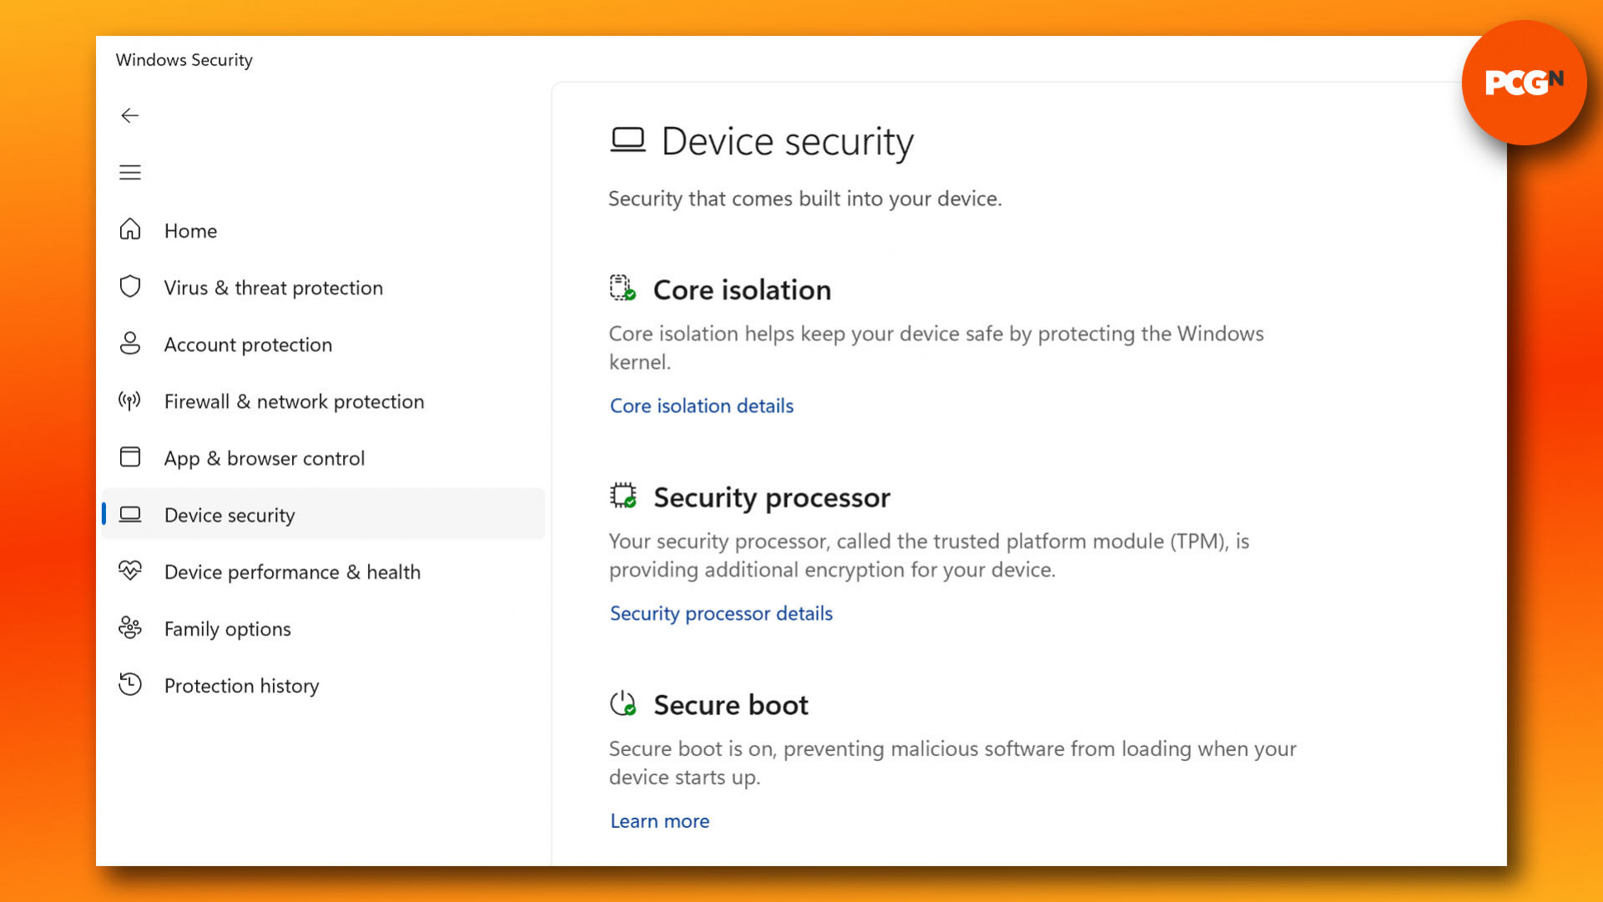Click the Secure boot power icon
Viewport: 1603px width, 902px height.
click(623, 703)
